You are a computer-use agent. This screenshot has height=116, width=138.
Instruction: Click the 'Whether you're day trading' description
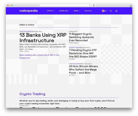click(x=67, y=102)
